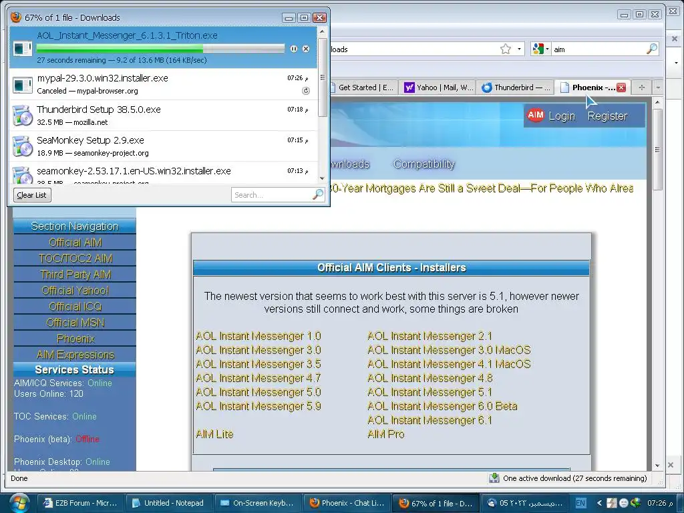This screenshot has height=513, width=684.
Task: Click the Login link
Action: pyautogui.click(x=562, y=116)
